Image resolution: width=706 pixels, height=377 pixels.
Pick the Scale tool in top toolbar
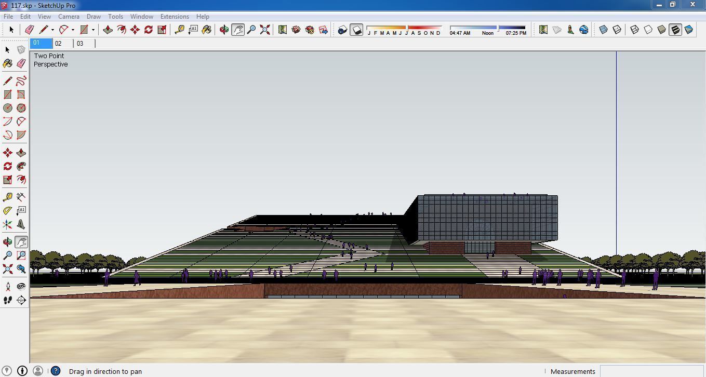[x=162, y=30]
